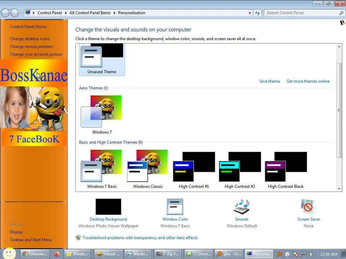Click the theme list scroll-down arrow
Viewport: 346px width, 259px height.
tap(339, 189)
